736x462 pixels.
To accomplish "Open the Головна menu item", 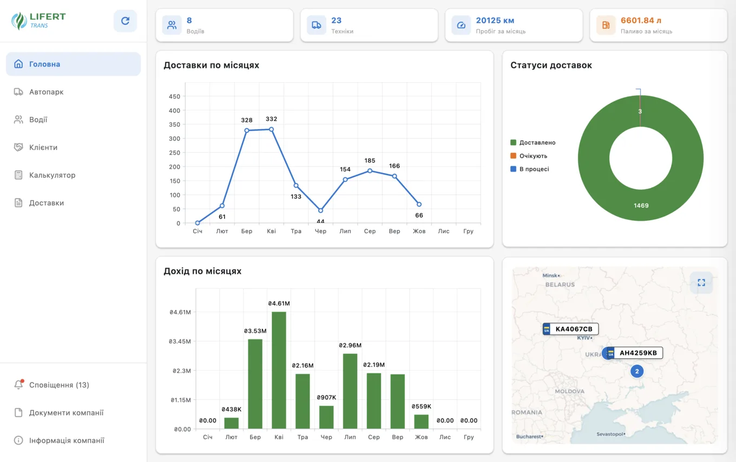I will [x=73, y=64].
